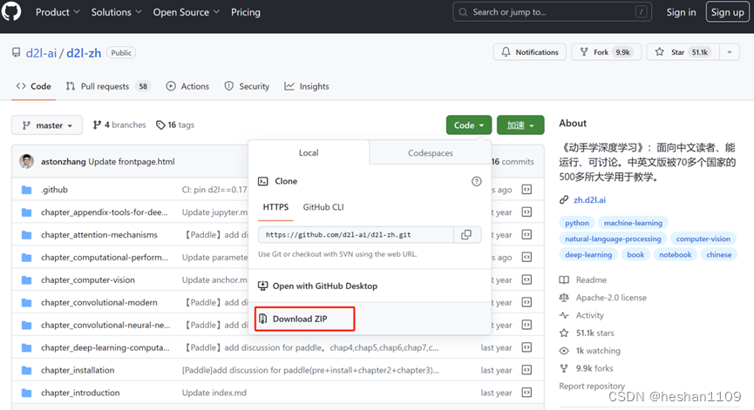Open the chapter_convolutional-modern folder
This screenshot has height=410, width=754.
(x=99, y=302)
